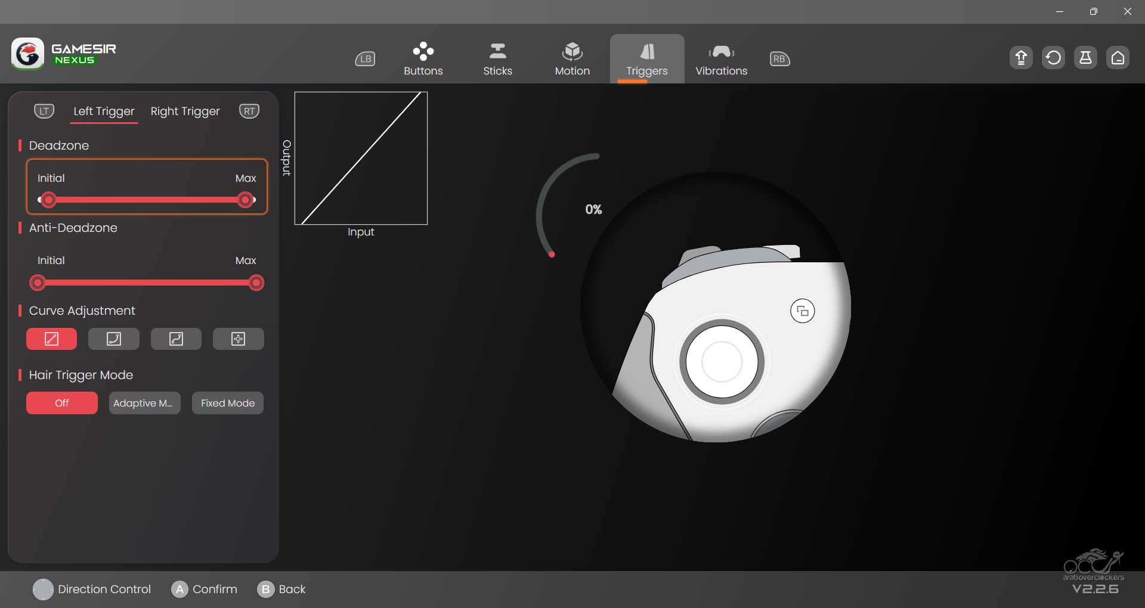Image resolution: width=1145 pixels, height=608 pixels.
Task: Click the trigger input-output curve graph
Action: point(361,158)
